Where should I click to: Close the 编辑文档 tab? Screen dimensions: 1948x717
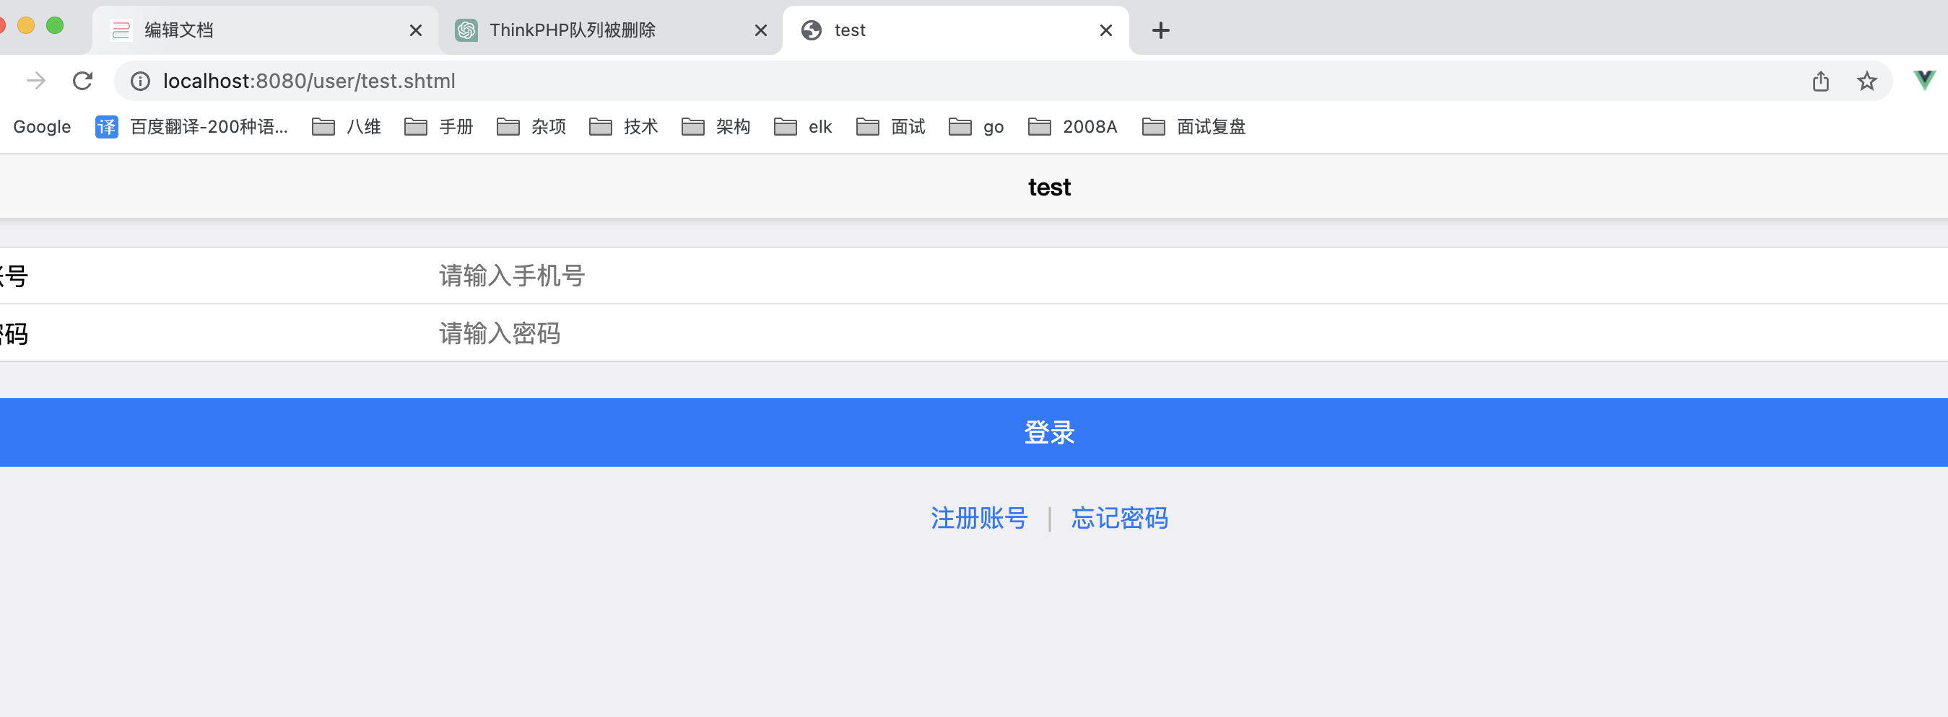click(415, 30)
